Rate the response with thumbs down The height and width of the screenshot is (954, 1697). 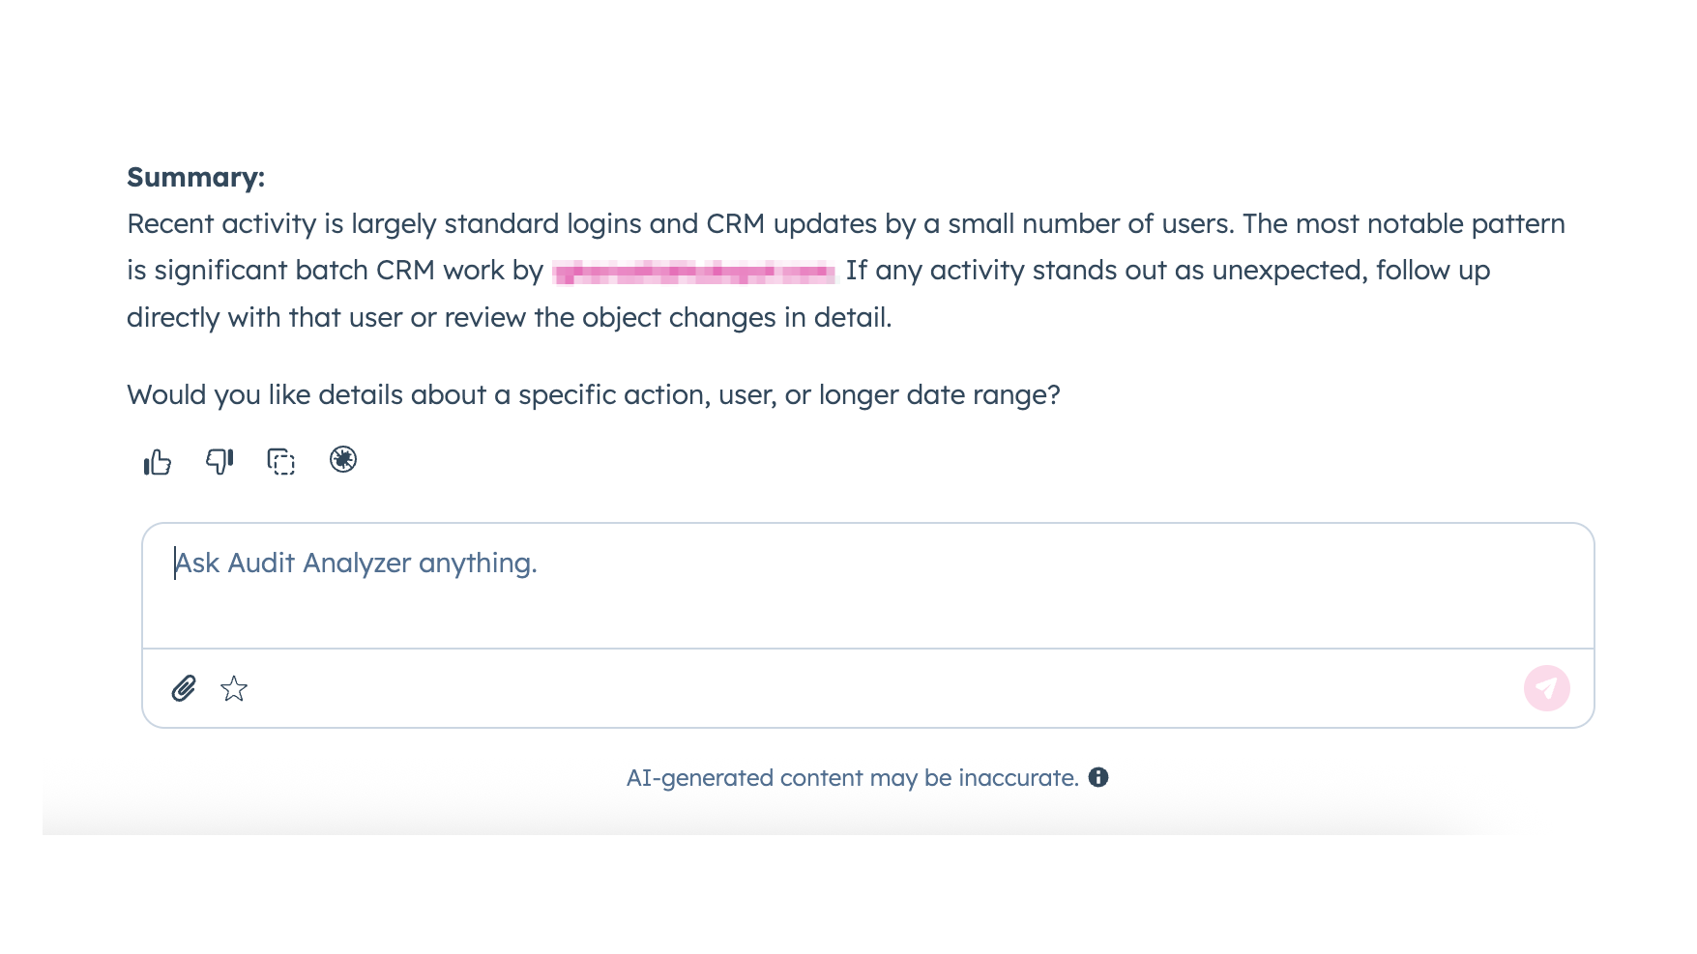(219, 462)
